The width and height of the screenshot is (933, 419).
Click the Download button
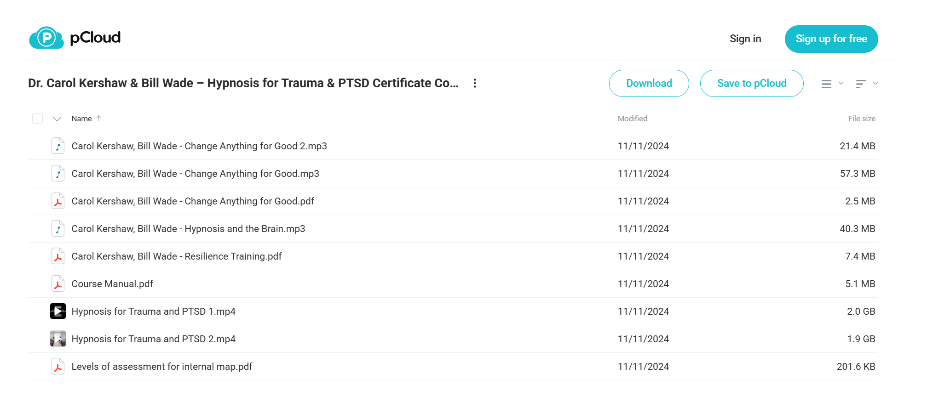pos(649,83)
